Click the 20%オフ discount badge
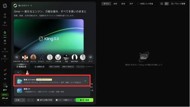Viewport: 190px width, 107px height. [44, 80]
